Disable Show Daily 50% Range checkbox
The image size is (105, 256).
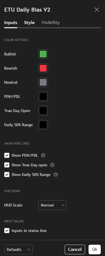pos(7,175)
